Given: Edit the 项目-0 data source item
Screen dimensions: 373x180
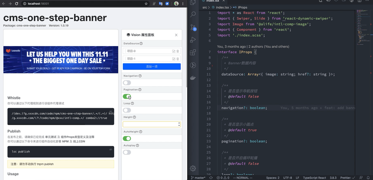Looking at the screenshot, I should tap(174, 51).
